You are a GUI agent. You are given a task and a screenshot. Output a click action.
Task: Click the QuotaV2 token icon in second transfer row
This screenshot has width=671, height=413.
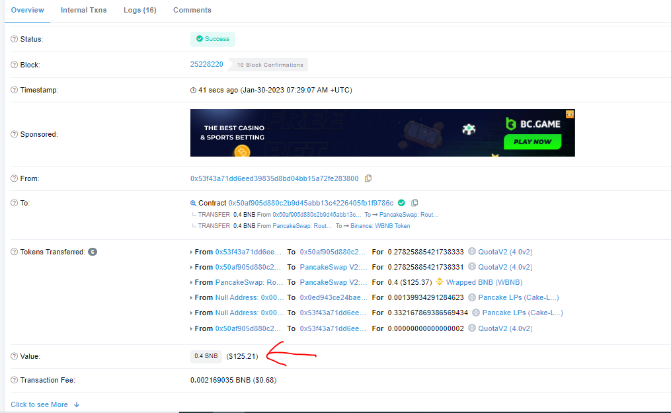[x=471, y=266]
